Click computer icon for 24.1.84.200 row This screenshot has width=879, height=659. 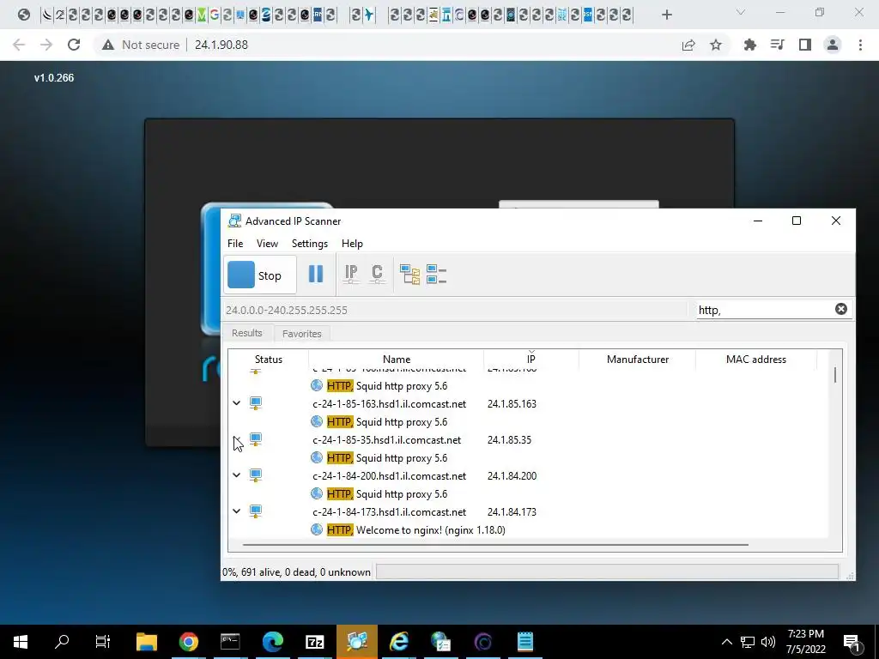pos(256,475)
